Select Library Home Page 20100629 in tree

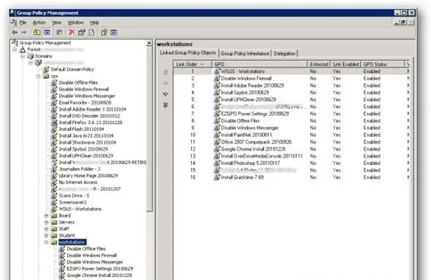click(x=89, y=176)
